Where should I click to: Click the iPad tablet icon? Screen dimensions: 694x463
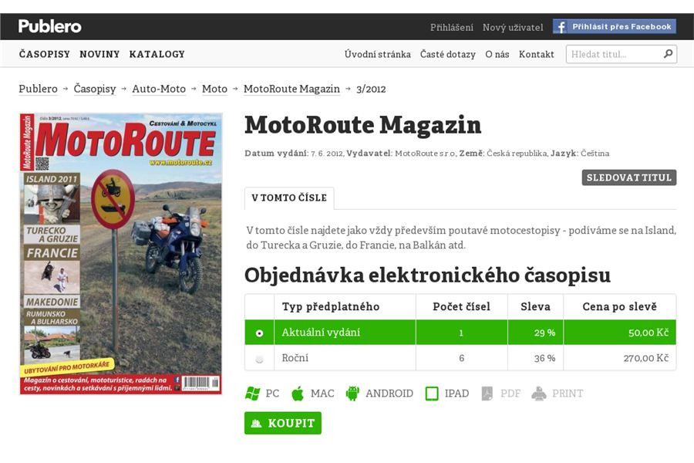[432, 394]
